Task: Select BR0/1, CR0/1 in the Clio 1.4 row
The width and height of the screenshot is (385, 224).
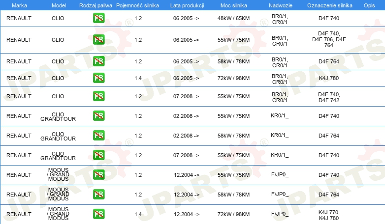Action: [x=280, y=79]
